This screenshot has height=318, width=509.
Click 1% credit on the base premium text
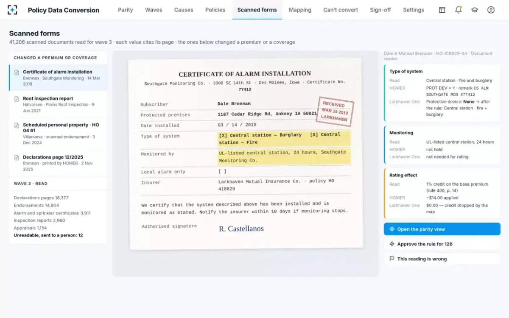[457, 187]
